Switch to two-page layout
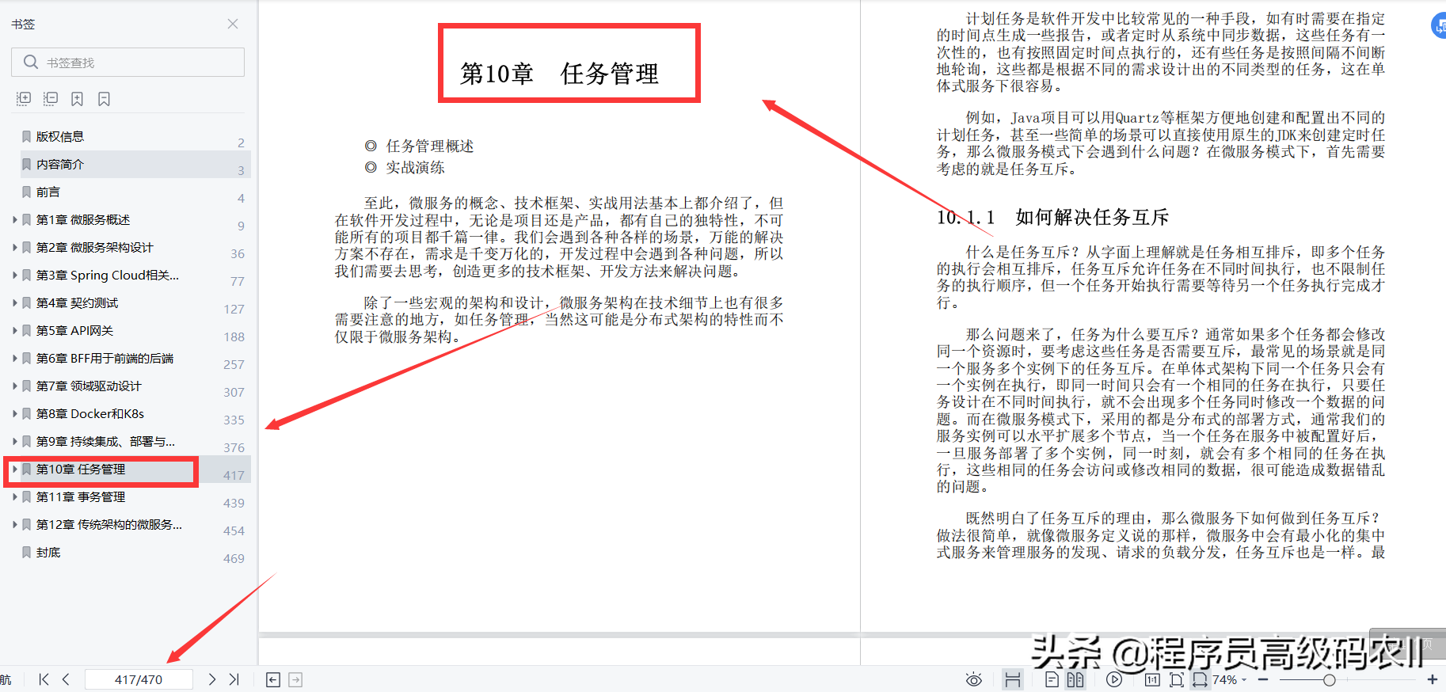The height and width of the screenshot is (692, 1446). 1075,679
